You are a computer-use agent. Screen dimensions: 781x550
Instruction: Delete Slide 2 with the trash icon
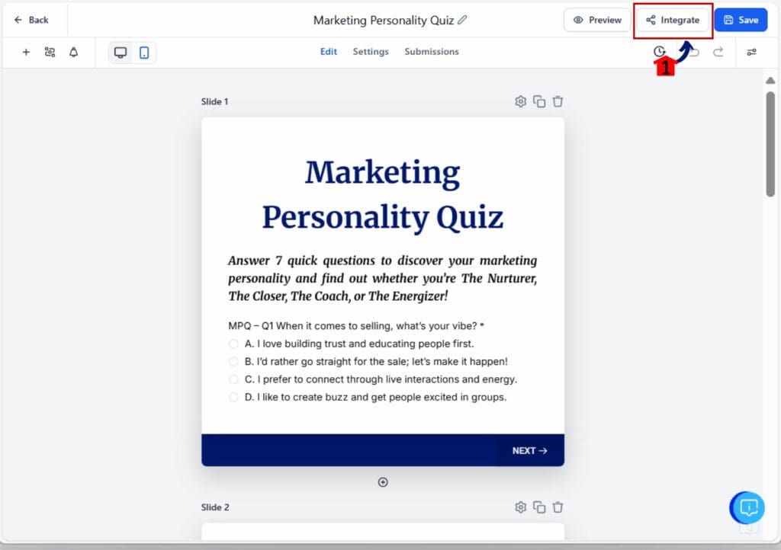[558, 507]
